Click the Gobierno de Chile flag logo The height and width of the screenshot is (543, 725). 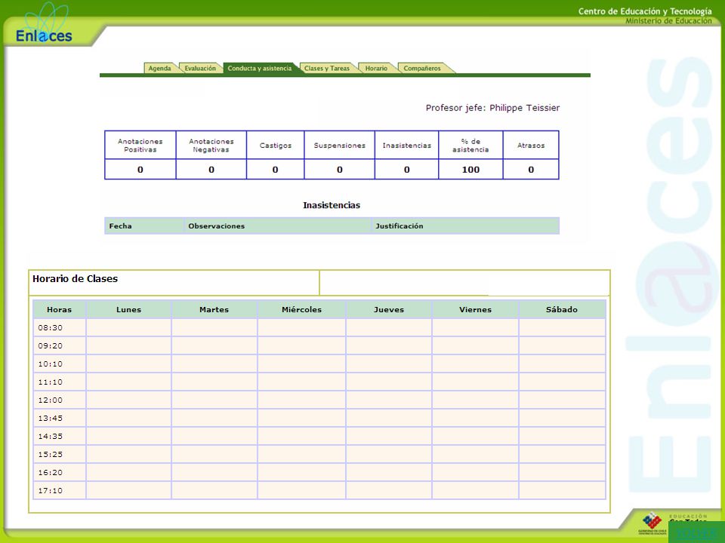[652, 523]
